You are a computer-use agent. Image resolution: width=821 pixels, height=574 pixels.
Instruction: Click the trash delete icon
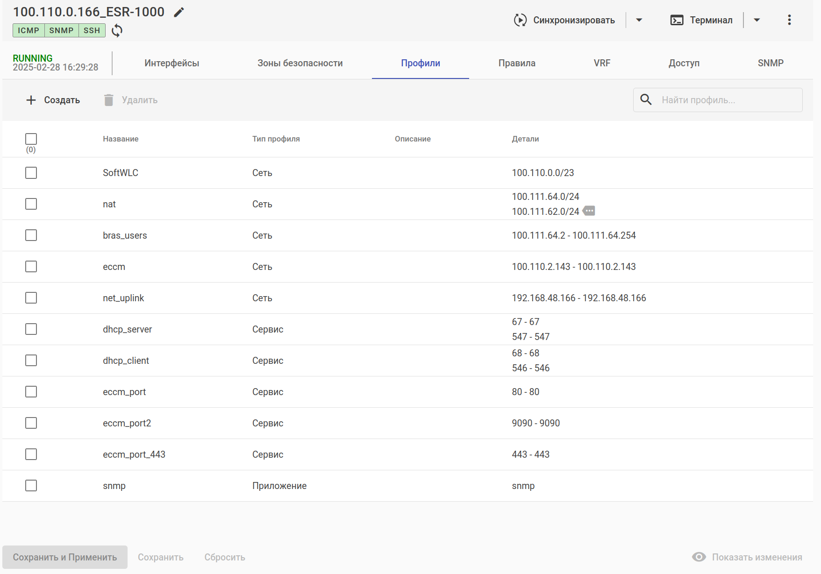pos(109,100)
